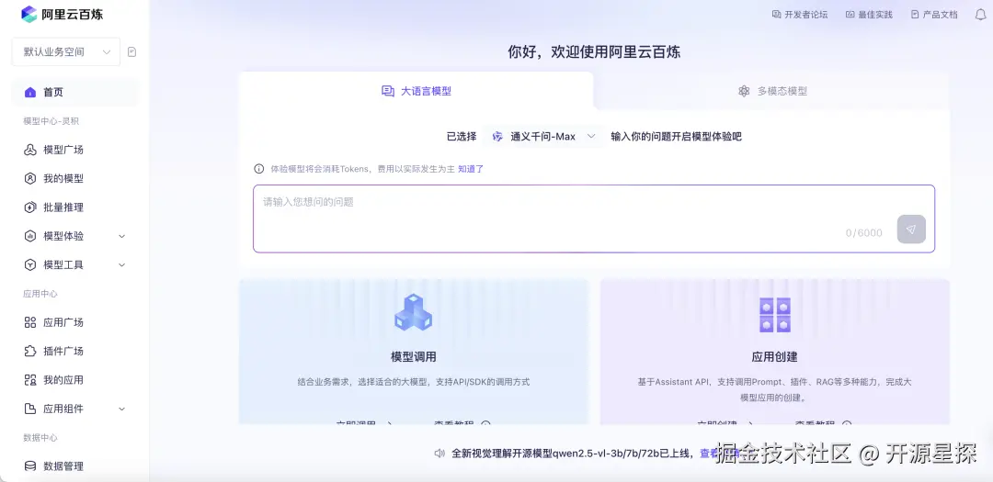Click the 大语言模型 tab chat icon
Image resolution: width=993 pixels, height=482 pixels.
pos(388,91)
